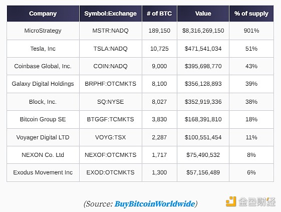Click the Value column header
Viewport: 281px width, 212px height.
203,14
